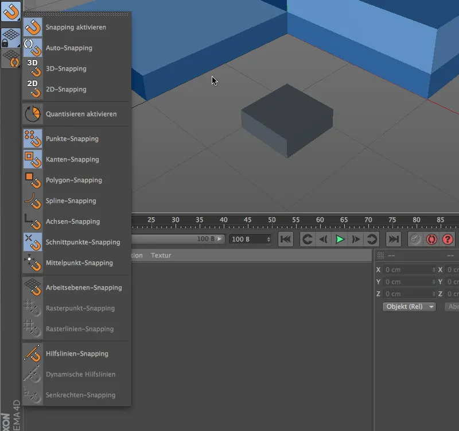459x431 pixels.
Task: Toggle Schnittpunkte-Snapping option
Action: pos(77,242)
